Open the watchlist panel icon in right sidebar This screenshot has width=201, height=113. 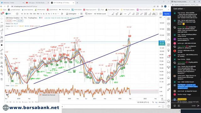(x=169, y=19)
